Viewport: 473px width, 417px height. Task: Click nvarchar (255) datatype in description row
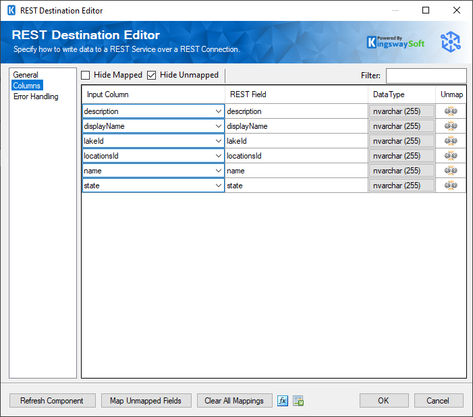click(x=401, y=111)
